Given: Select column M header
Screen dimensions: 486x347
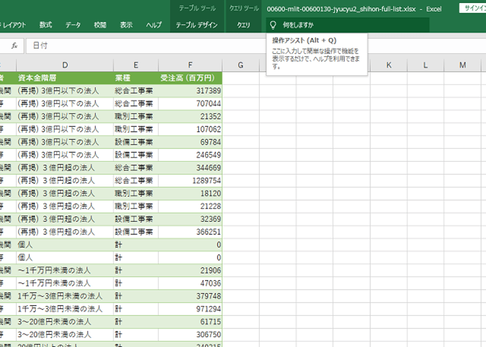Looking at the screenshot, I should tap(462, 65).
